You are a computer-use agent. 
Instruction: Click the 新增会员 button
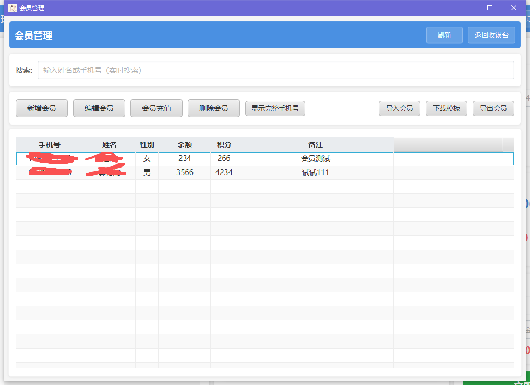[x=42, y=108]
